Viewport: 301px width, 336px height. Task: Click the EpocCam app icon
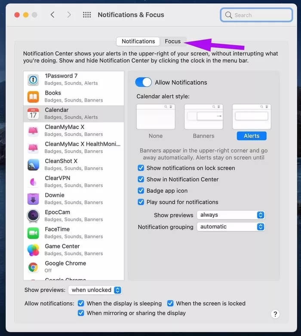click(33, 216)
